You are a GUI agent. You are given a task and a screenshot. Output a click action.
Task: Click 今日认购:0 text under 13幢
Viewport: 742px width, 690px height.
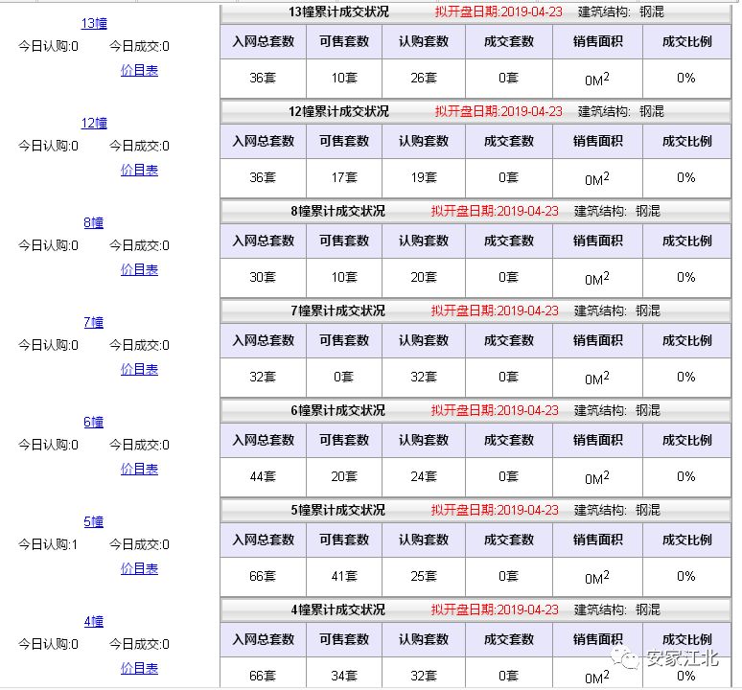[x=48, y=46]
